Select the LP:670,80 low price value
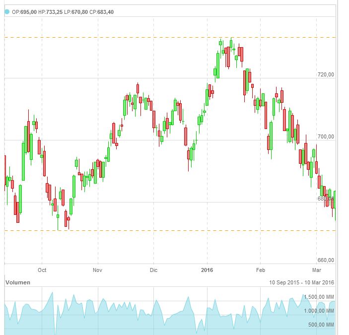349x335 pixels. pos(76,12)
